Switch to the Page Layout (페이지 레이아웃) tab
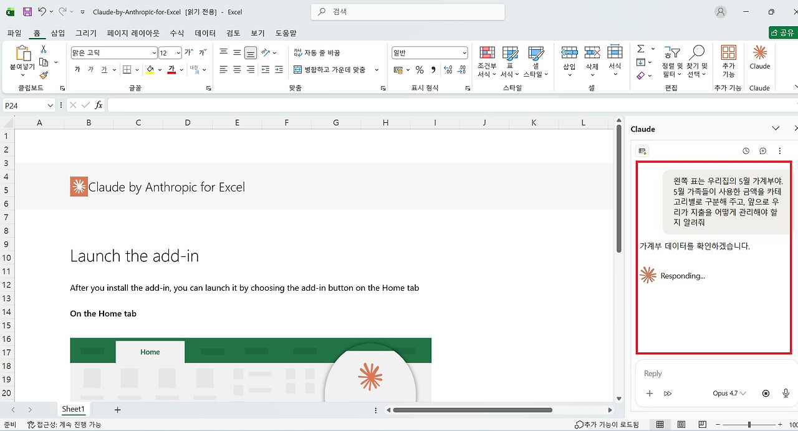 (133, 33)
